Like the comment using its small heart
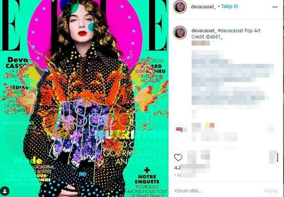 pos(271,127)
